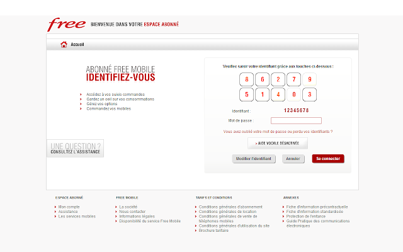Open Une question assistance banner
This screenshot has height=252, width=403.
(x=76, y=149)
